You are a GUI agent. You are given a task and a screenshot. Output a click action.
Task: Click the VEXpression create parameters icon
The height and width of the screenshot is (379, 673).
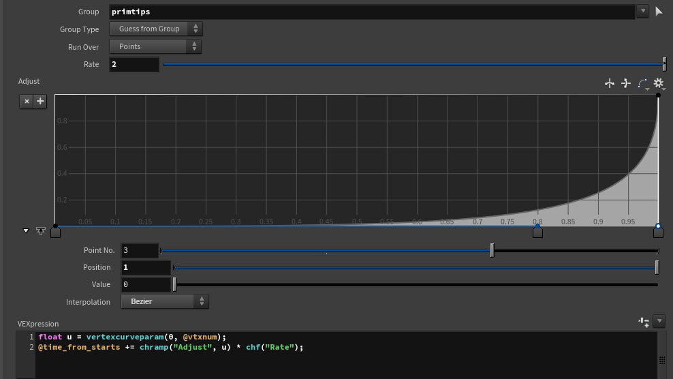pos(644,322)
